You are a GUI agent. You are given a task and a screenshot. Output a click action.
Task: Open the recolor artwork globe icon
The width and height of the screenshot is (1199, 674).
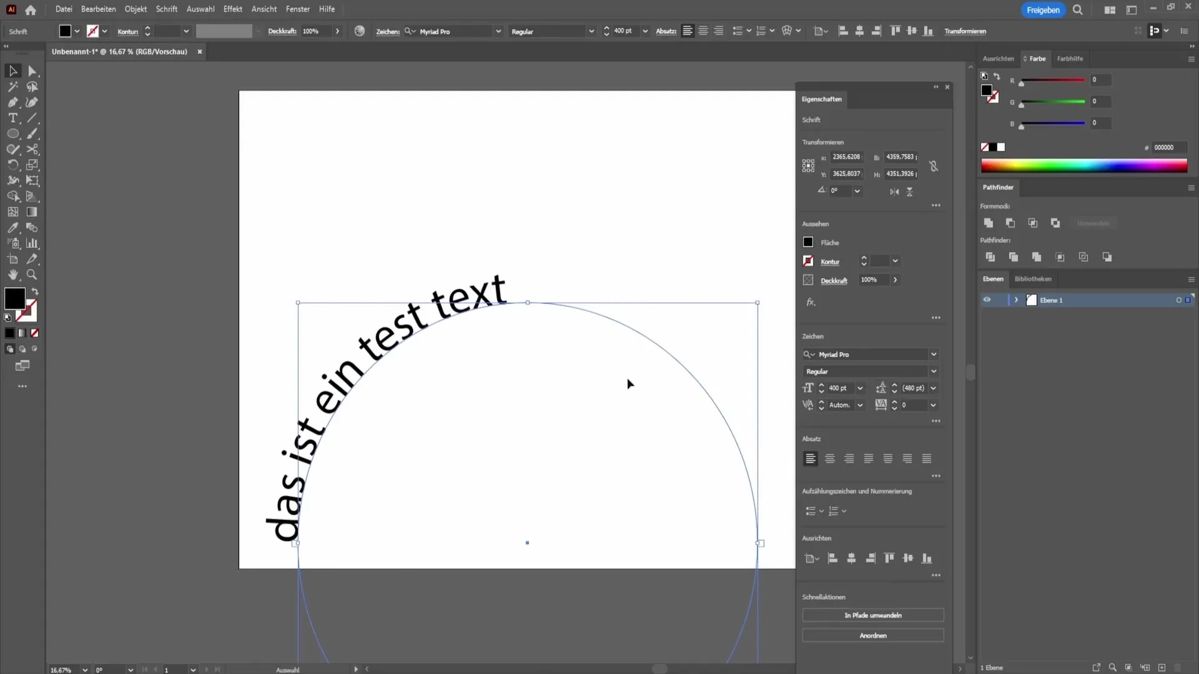click(360, 31)
